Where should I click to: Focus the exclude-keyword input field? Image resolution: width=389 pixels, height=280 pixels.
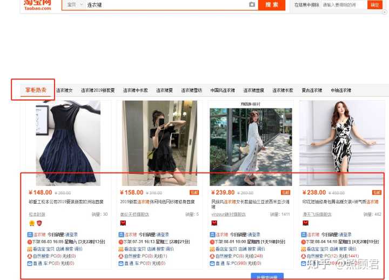coord(344,5)
